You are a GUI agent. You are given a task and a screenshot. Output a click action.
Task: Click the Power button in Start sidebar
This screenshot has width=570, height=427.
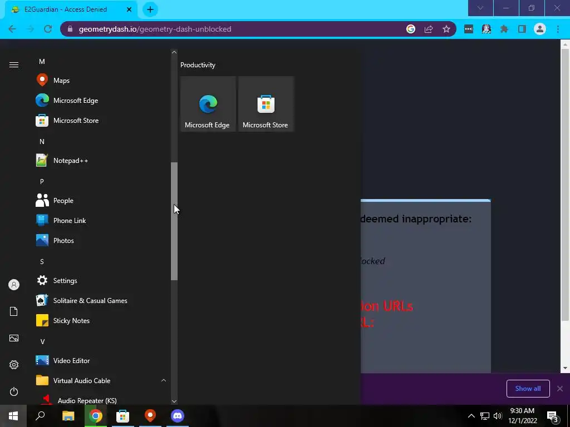click(14, 391)
